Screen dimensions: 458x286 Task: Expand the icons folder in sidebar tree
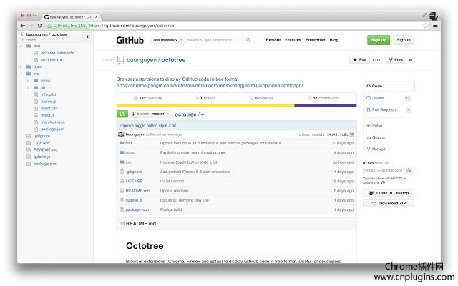(28, 81)
